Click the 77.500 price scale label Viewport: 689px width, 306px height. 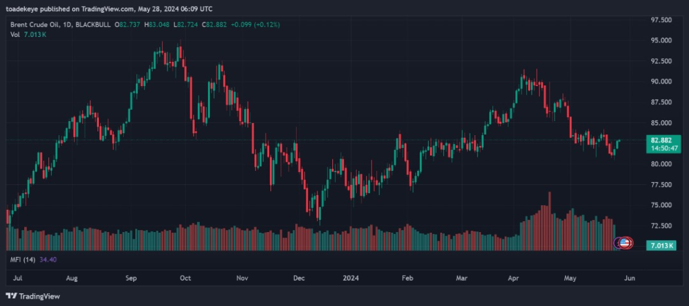pos(659,184)
